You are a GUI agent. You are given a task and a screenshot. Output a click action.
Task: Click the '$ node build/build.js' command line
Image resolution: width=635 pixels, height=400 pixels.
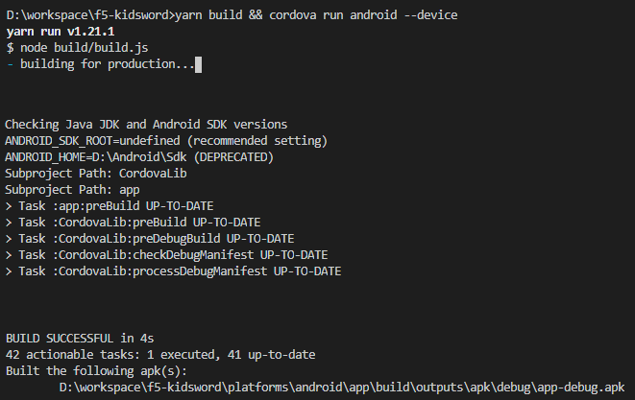(x=78, y=48)
